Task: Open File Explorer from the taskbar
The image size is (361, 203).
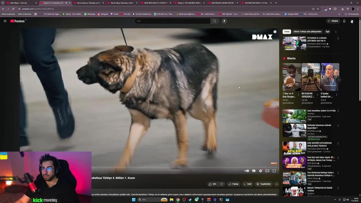Action: click(x=171, y=200)
